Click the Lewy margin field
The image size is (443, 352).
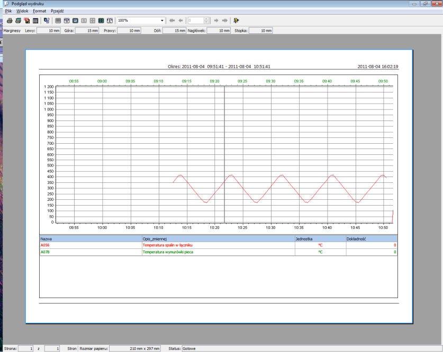49,31
